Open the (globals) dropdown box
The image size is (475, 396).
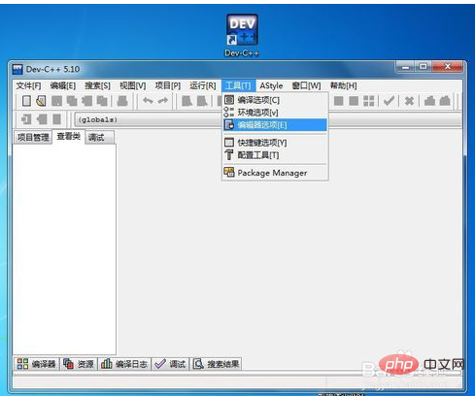(x=149, y=119)
